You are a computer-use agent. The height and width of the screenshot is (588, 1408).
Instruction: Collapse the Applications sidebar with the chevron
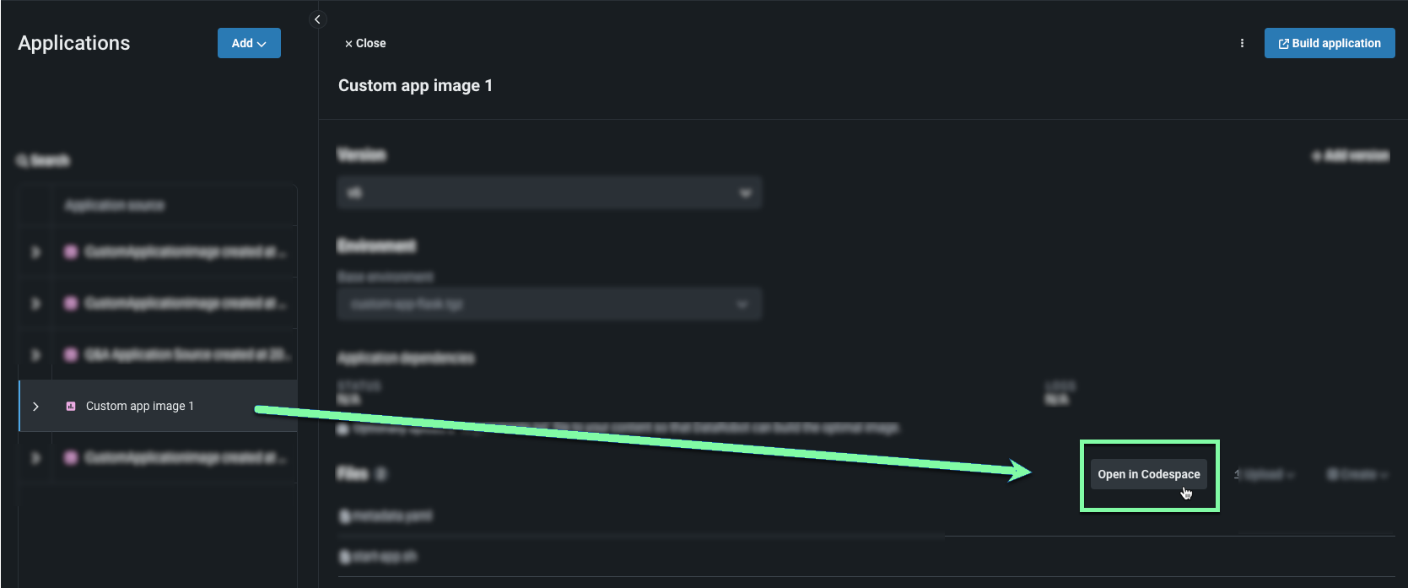point(317,19)
